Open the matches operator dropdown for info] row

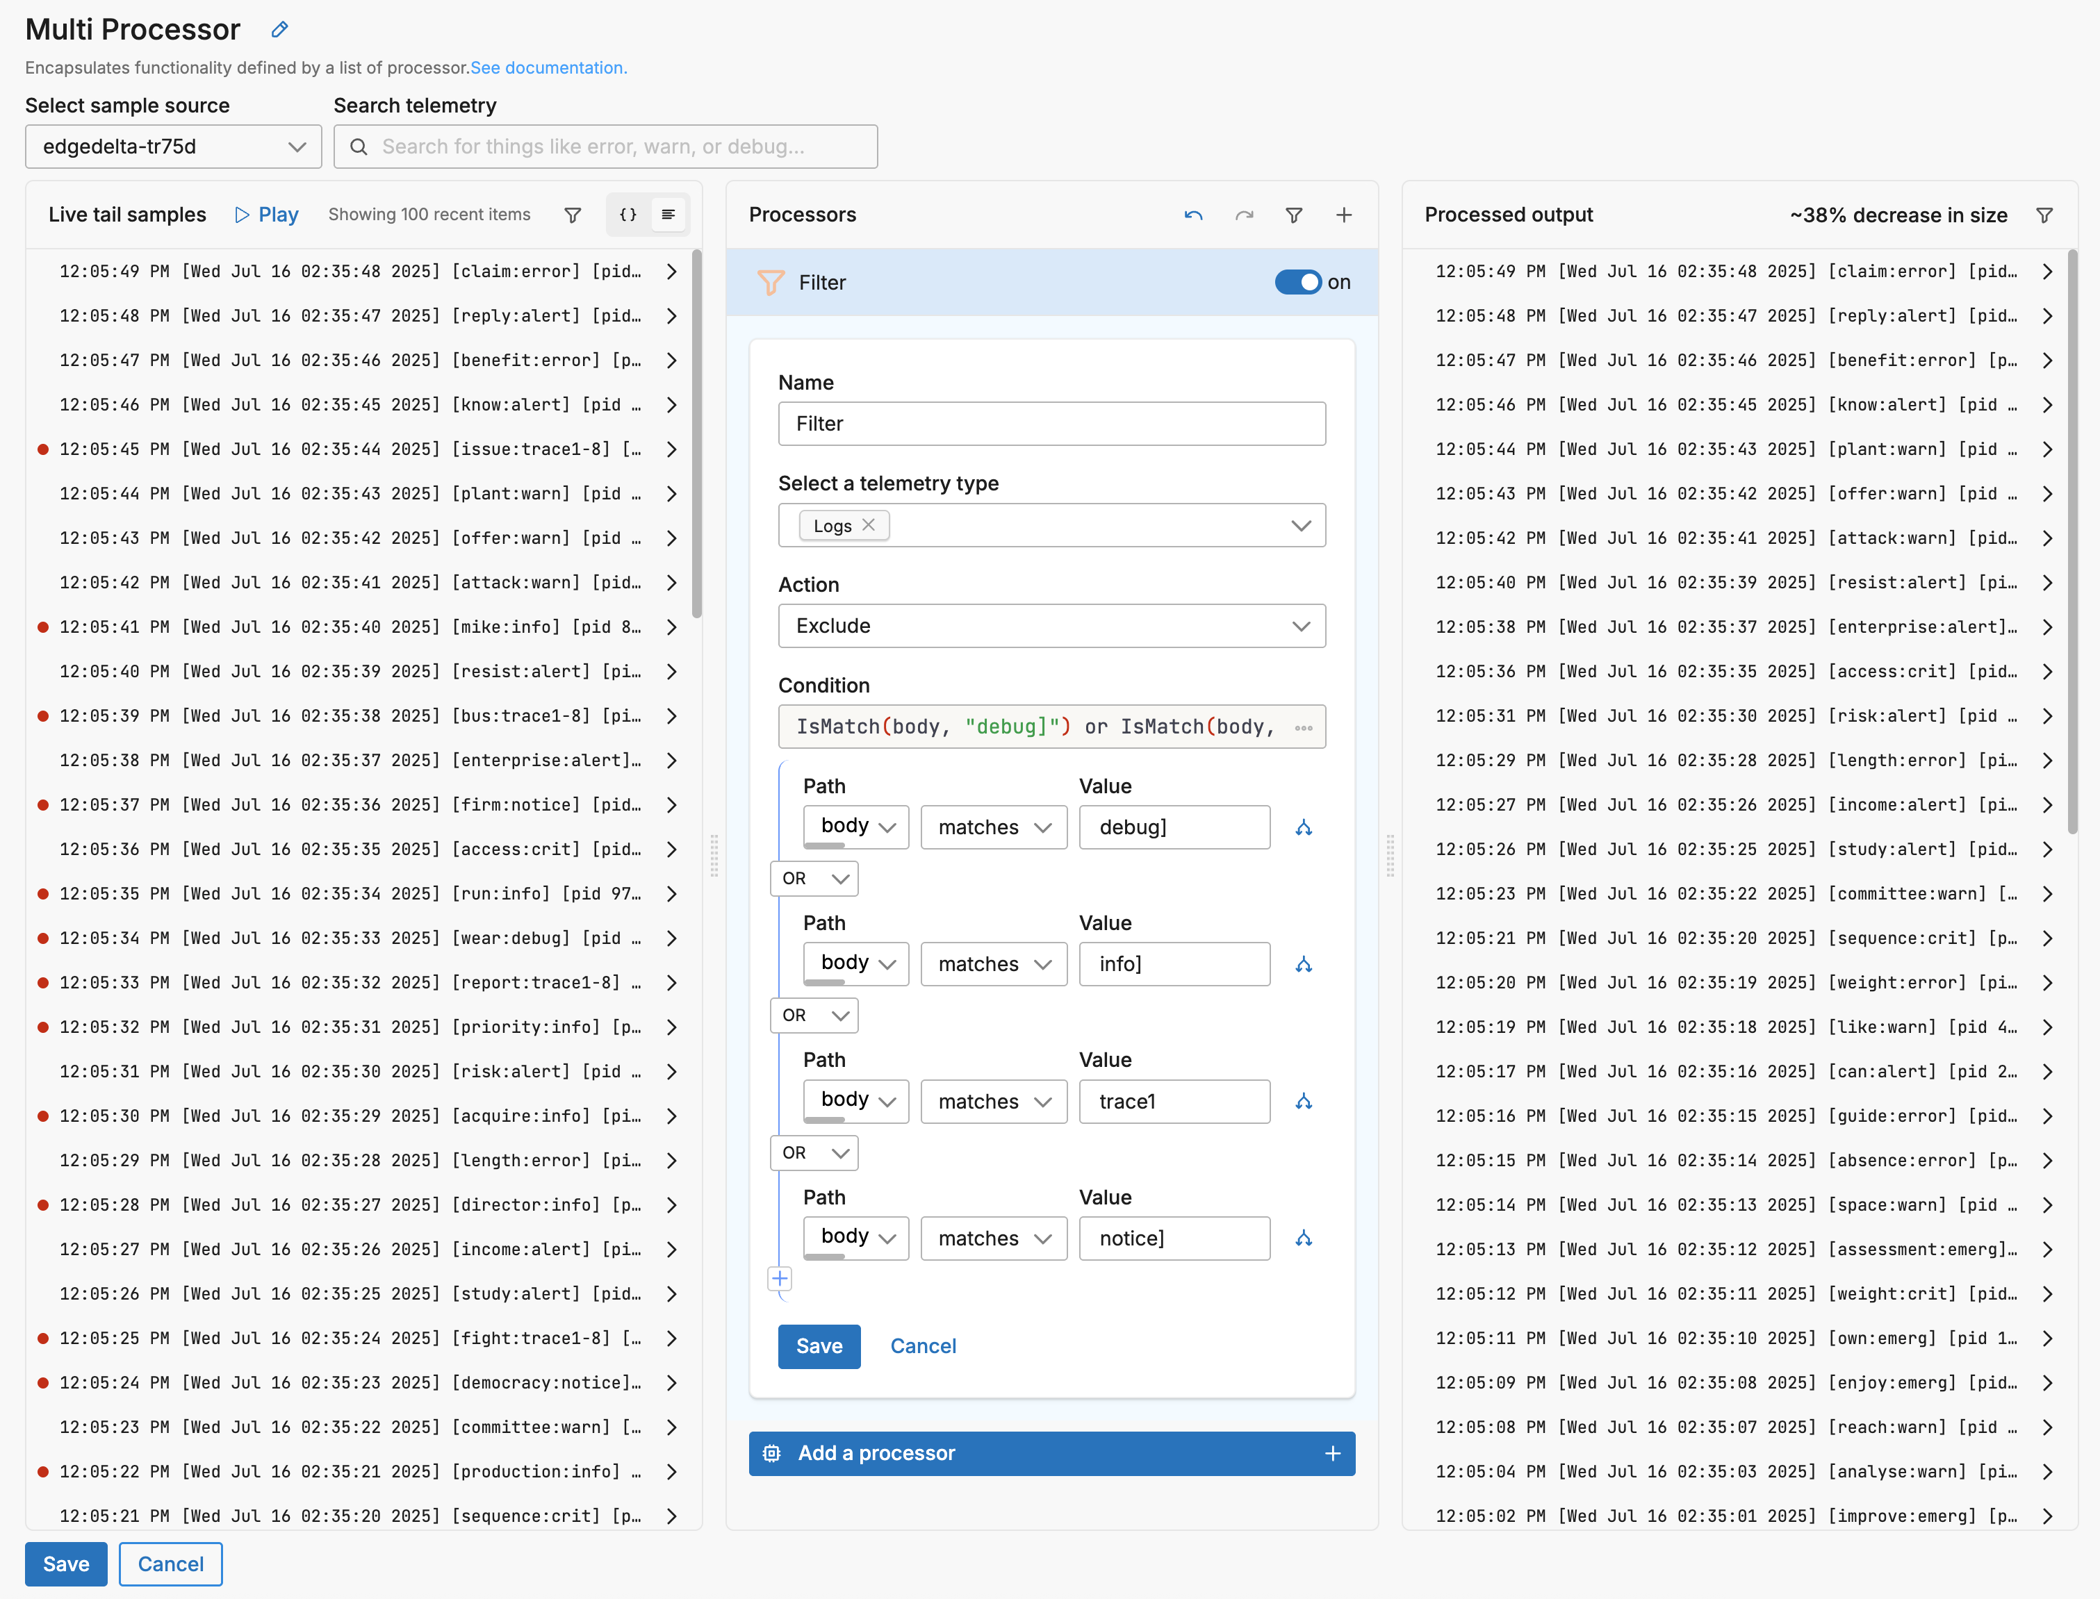coord(994,964)
